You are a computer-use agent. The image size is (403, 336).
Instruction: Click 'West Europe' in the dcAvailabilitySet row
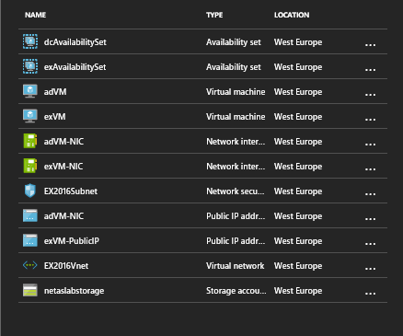(x=298, y=42)
